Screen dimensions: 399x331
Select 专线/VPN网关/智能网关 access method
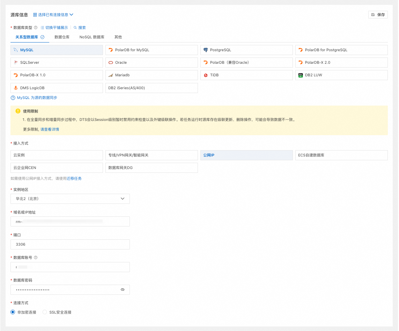coord(152,155)
